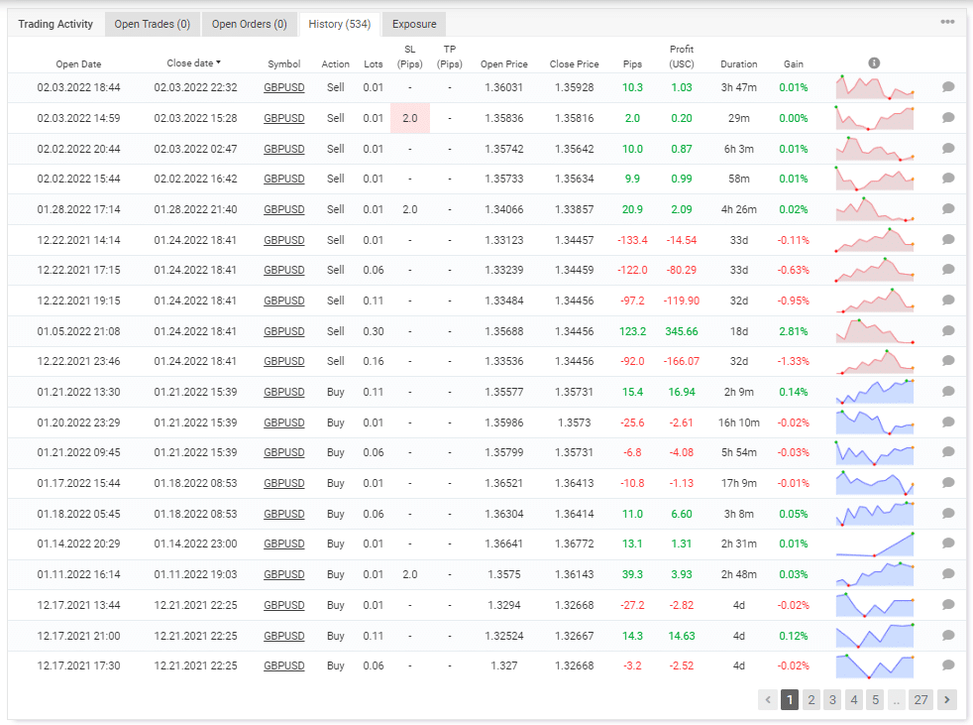Click GBPUSD symbol link in first row
The image size is (973, 725).
pos(284,87)
